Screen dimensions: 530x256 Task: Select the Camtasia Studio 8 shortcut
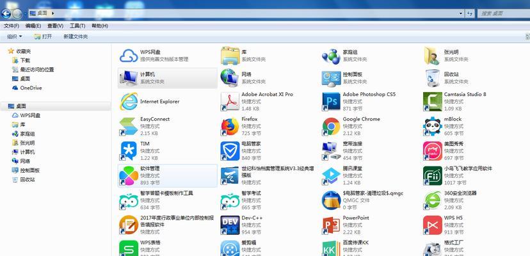(x=432, y=102)
